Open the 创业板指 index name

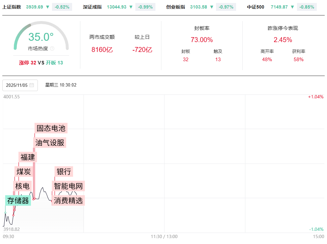pyautogui.click(x=176, y=7)
